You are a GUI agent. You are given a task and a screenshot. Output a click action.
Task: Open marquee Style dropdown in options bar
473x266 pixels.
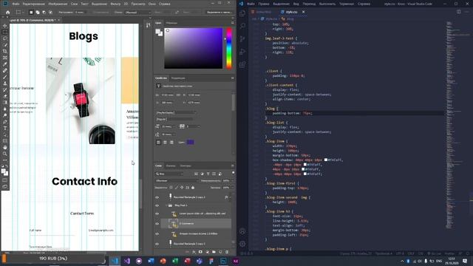point(137,13)
